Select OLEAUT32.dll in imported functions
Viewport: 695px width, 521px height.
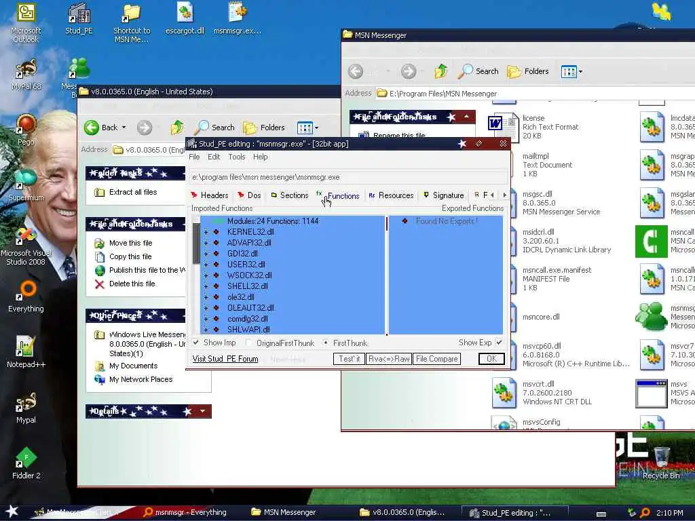click(250, 308)
